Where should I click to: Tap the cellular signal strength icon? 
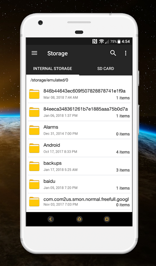(107, 41)
